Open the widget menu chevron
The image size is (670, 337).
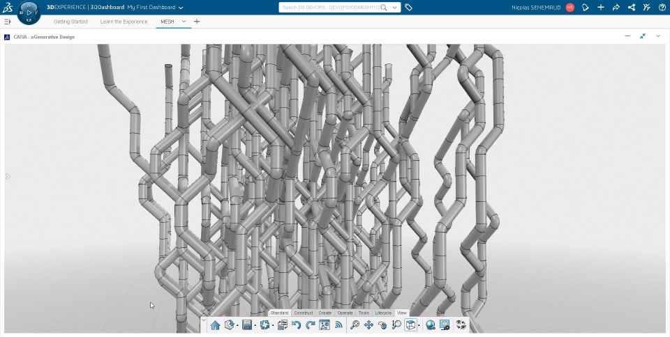click(658, 36)
